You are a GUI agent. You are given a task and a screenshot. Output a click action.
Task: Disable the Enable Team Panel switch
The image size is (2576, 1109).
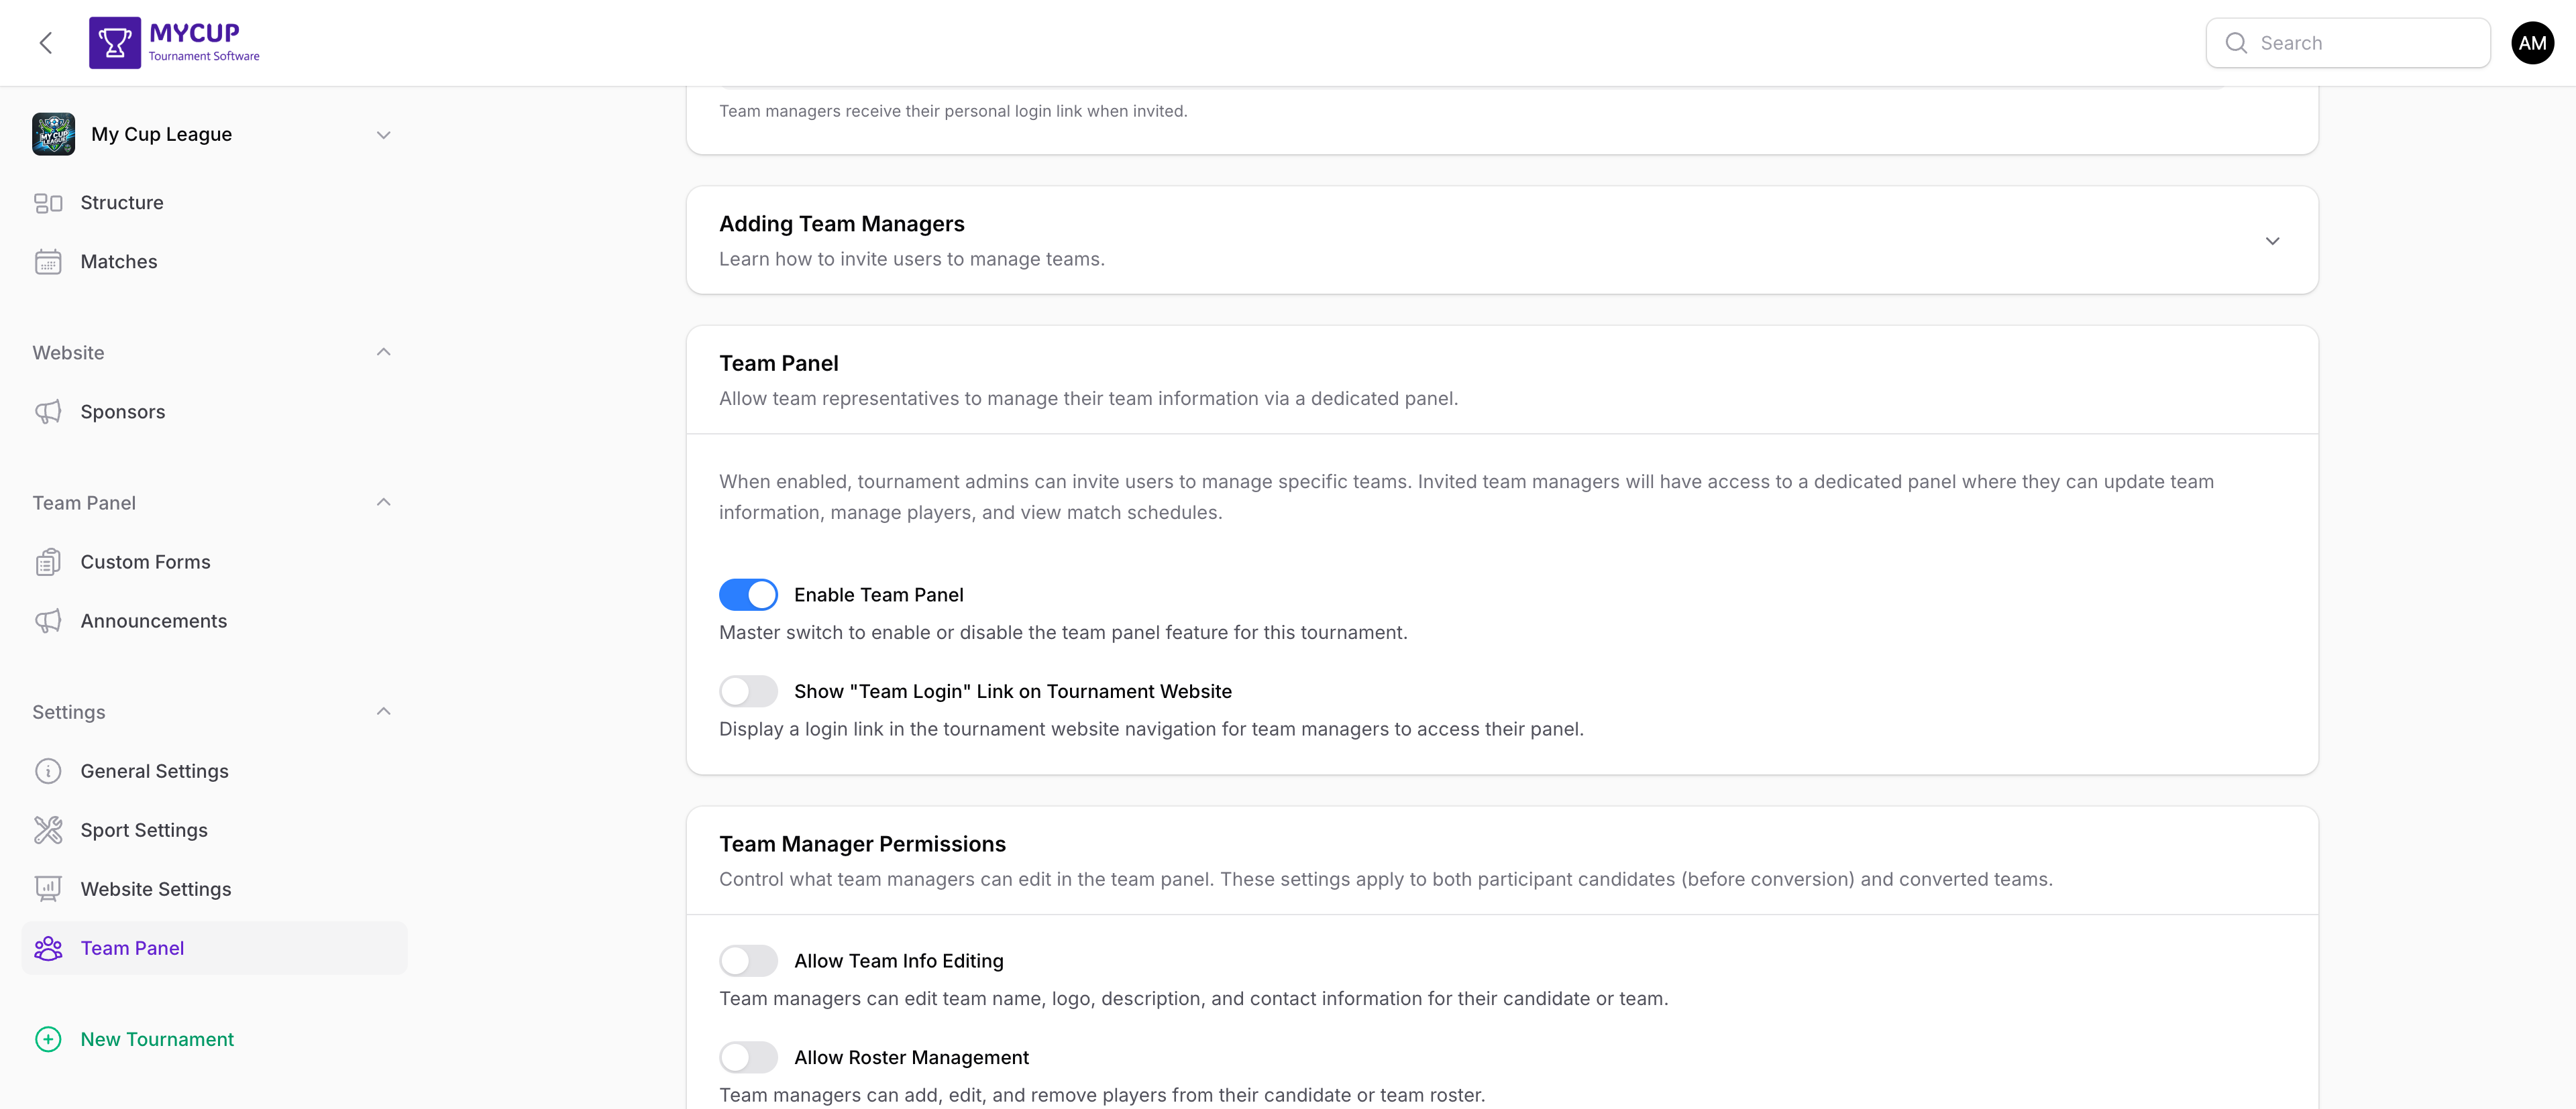748,595
